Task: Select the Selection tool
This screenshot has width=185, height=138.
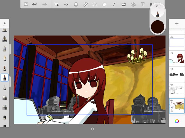Action: tap(57, 4)
